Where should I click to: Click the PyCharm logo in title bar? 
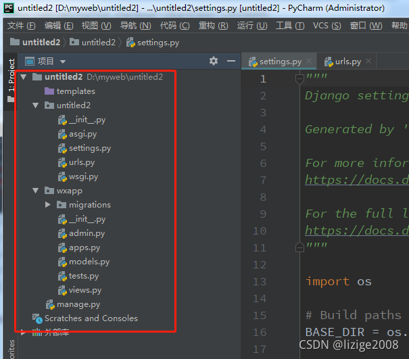pyautogui.click(x=8, y=8)
